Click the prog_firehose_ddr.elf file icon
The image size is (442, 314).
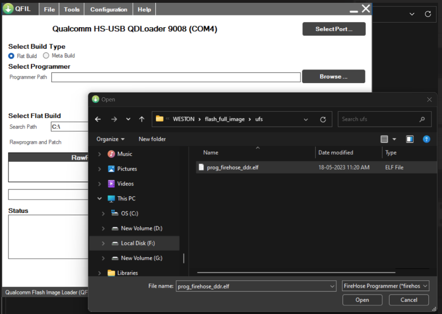(x=201, y=167)
